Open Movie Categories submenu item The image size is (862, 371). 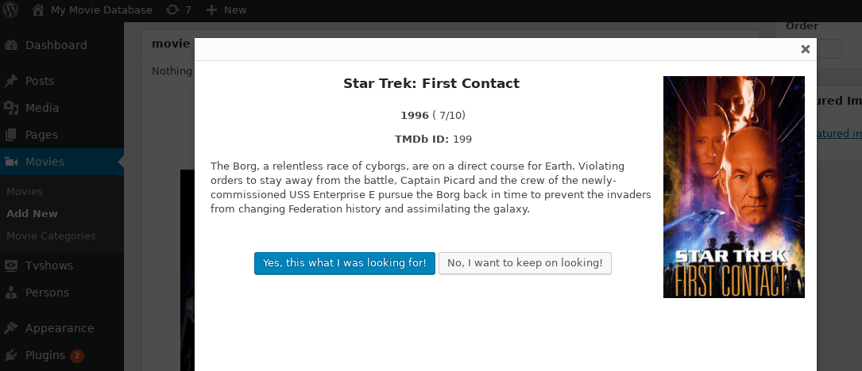51,235
